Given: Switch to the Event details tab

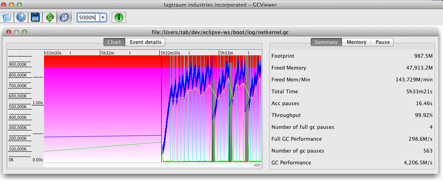Looking at the screenshot, I should click(145, 42).
